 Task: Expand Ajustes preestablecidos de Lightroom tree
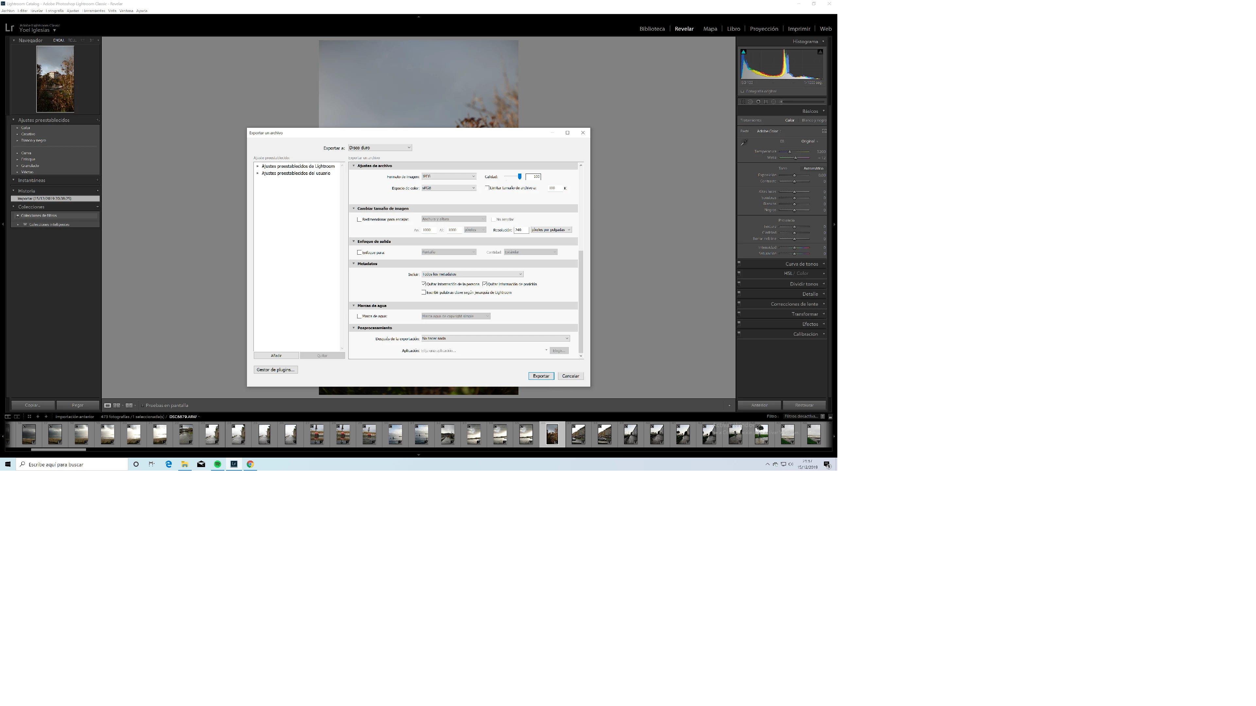[257, 166]
